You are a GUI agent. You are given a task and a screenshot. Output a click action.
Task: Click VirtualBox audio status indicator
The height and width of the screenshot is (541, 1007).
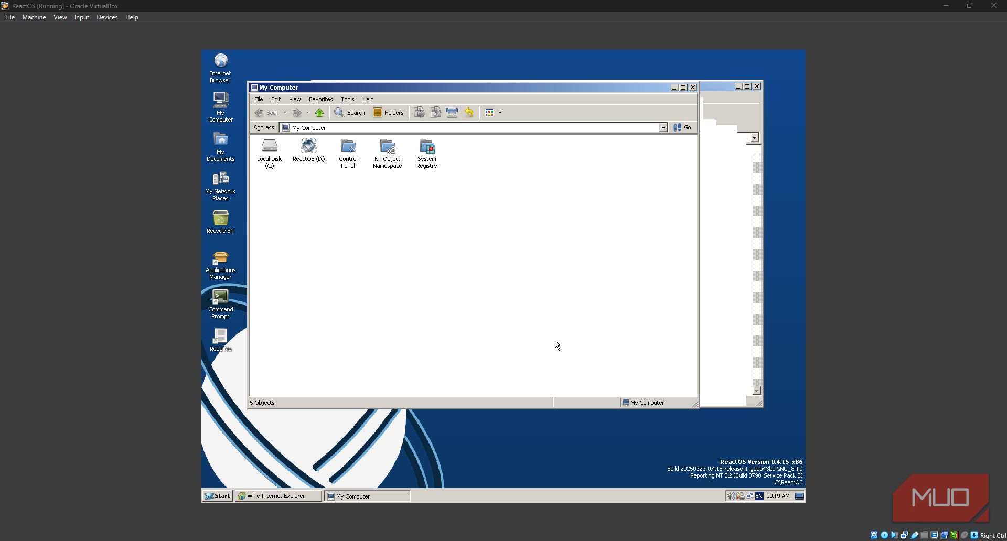[894, 535]
